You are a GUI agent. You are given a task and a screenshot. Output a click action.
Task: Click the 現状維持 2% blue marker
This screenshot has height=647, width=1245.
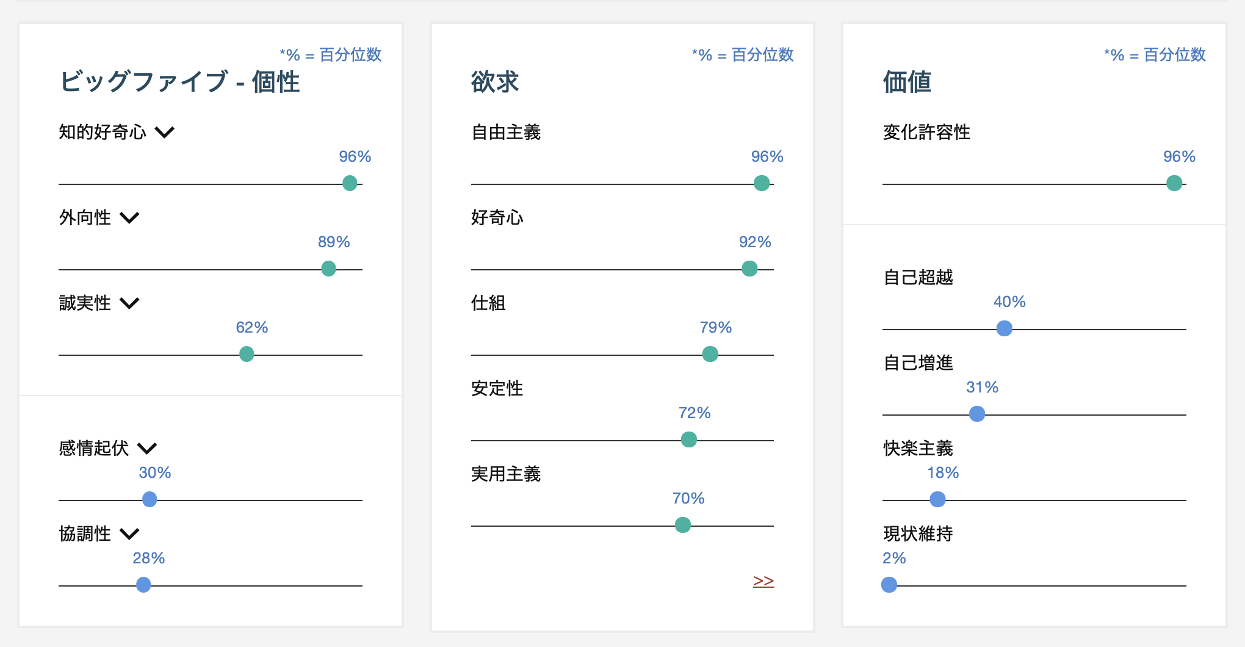(x=889, y=585)
